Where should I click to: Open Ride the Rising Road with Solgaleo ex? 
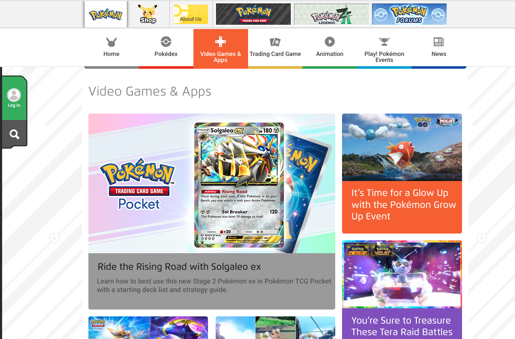pos(179,267)
